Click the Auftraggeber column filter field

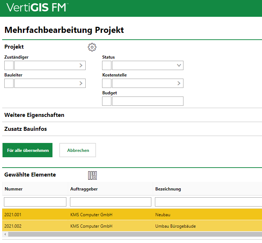pyautogui.click(x=111, y=202)
